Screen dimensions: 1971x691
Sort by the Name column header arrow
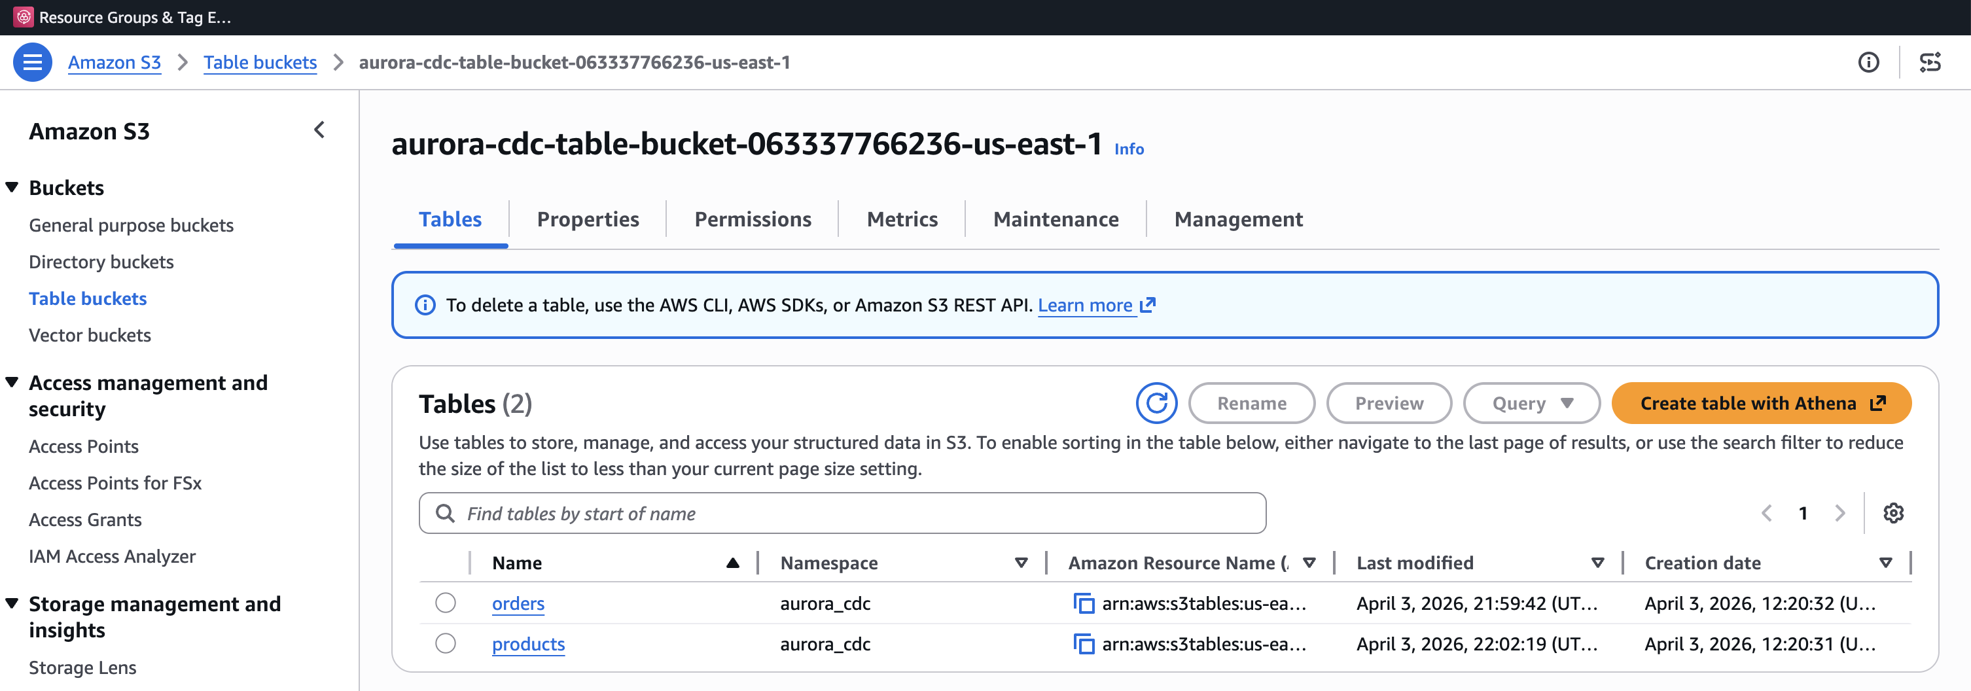pos(732,563)
